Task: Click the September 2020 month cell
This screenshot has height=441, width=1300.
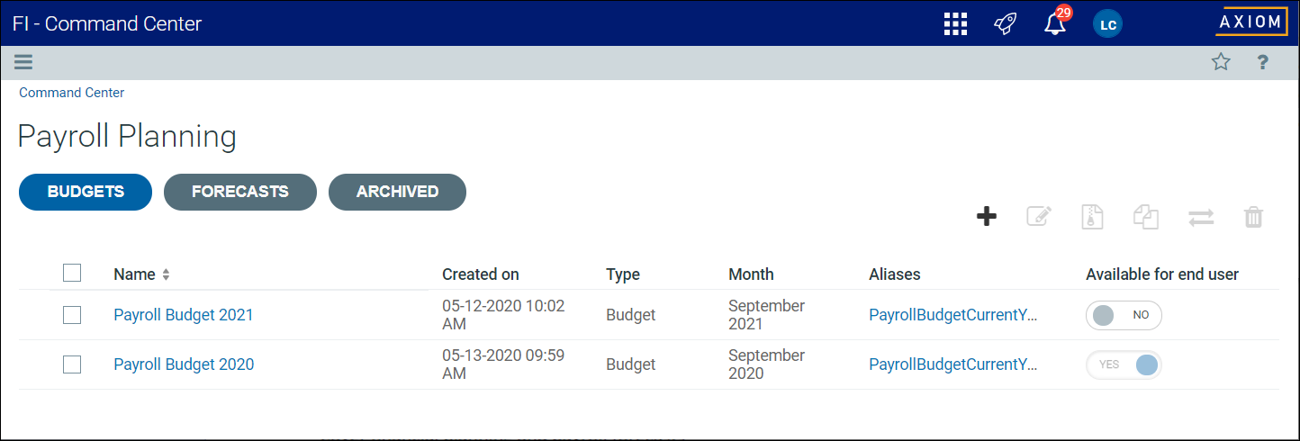Action: pyautogui.click(x=766, y=364)
